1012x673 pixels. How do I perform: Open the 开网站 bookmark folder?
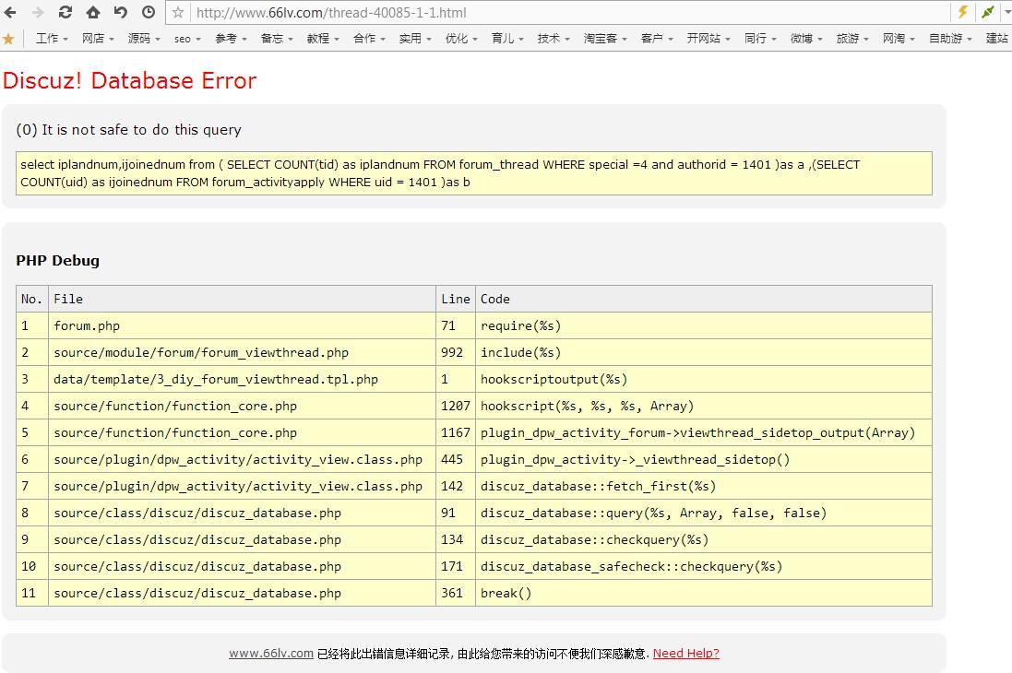click(708, 39)
